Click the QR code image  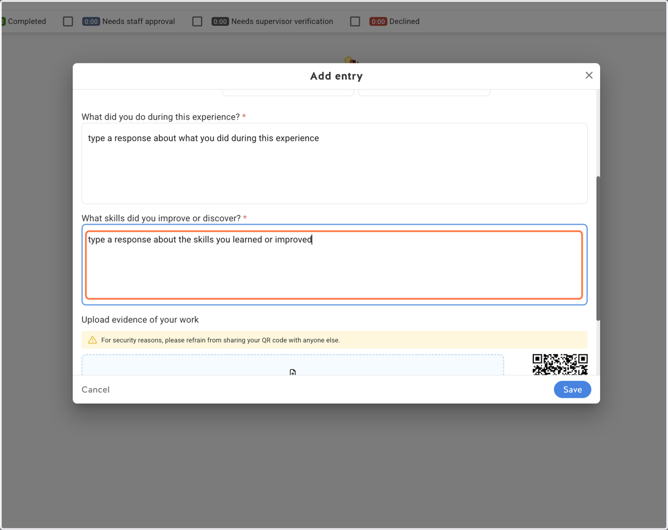pos(560,364)
